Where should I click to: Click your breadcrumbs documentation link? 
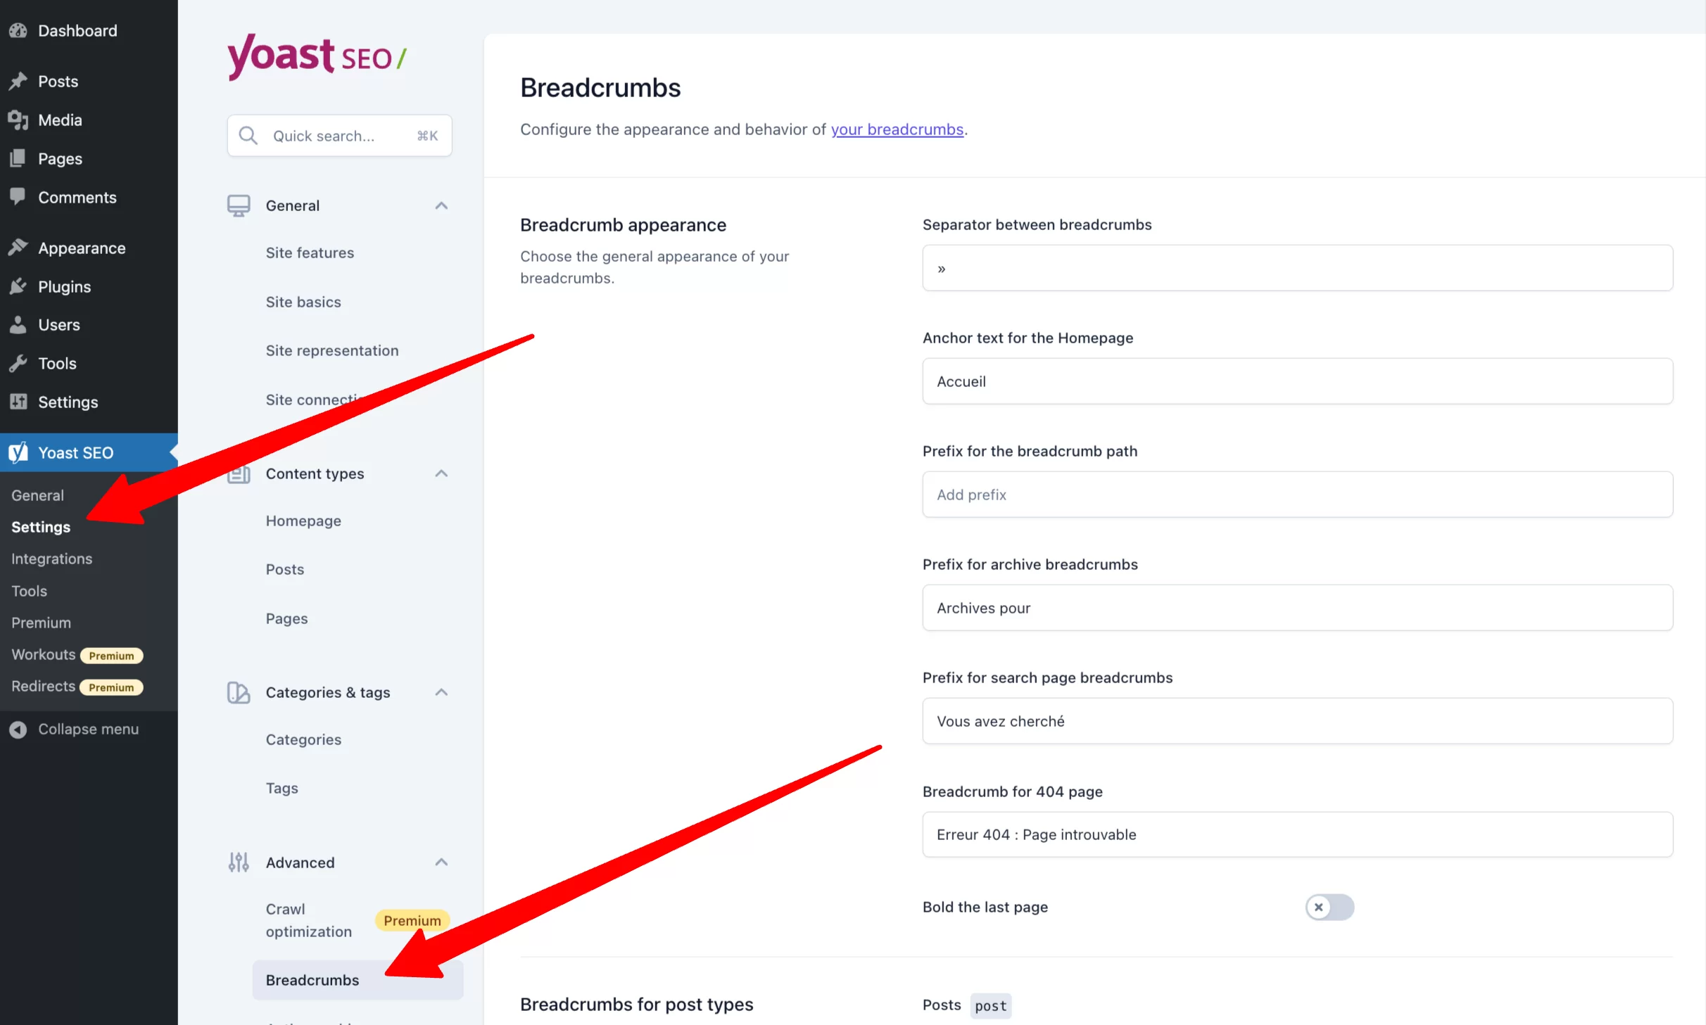pyautogui.click(x=896, y=129)
